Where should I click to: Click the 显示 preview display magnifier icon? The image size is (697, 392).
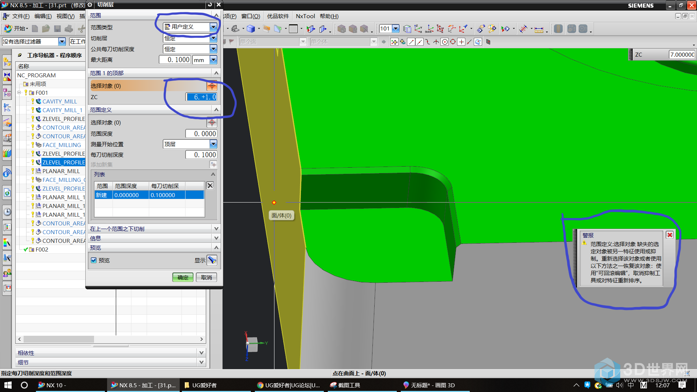(212, 260)
